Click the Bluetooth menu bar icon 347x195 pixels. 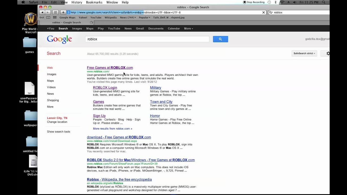coord(275,2)
